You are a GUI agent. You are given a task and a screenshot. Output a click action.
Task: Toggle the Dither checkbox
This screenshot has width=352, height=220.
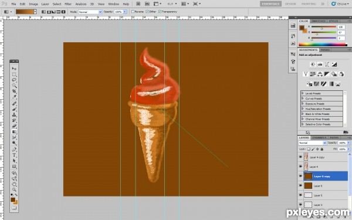click(147, 12)
